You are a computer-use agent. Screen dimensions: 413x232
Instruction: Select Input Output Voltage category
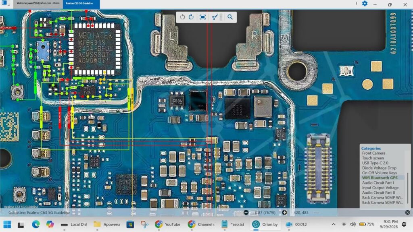click(380, 188)
